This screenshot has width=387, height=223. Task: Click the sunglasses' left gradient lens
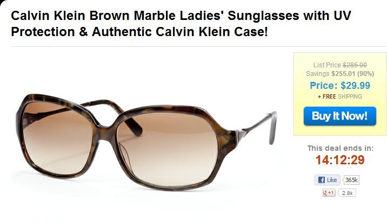tap(57, 138)
